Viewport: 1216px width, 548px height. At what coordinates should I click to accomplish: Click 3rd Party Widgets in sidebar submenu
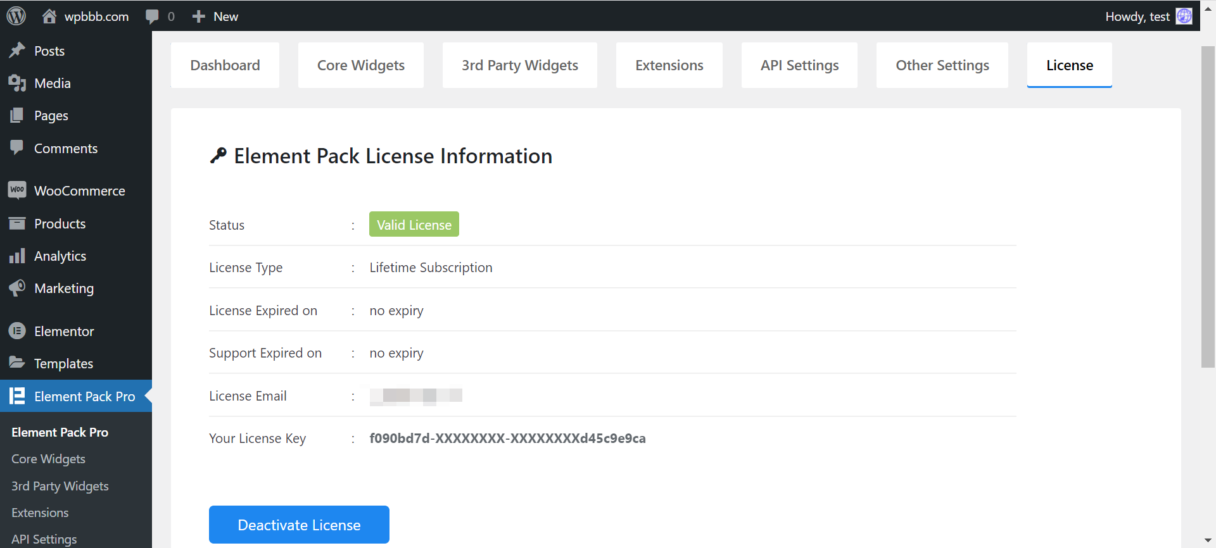(60, 486)
